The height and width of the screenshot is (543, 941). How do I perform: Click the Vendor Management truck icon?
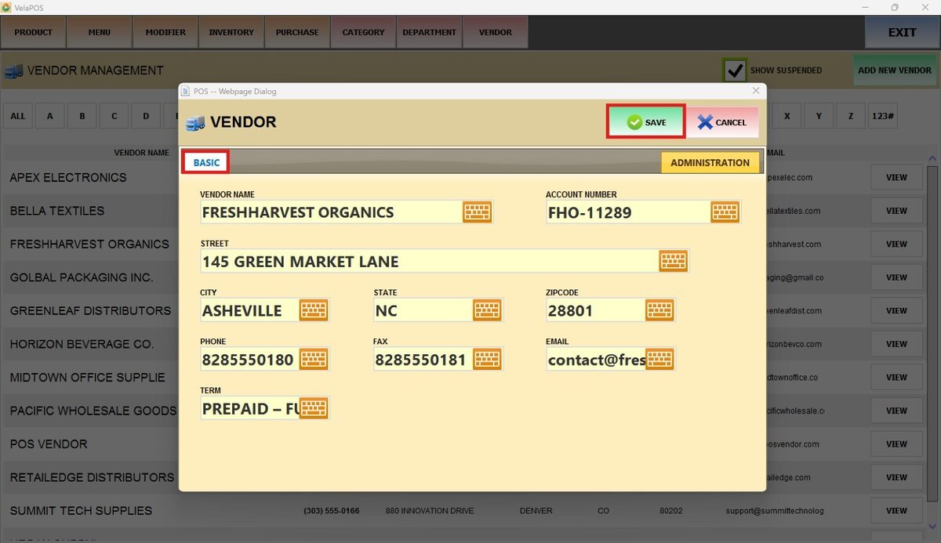(13, 71)
